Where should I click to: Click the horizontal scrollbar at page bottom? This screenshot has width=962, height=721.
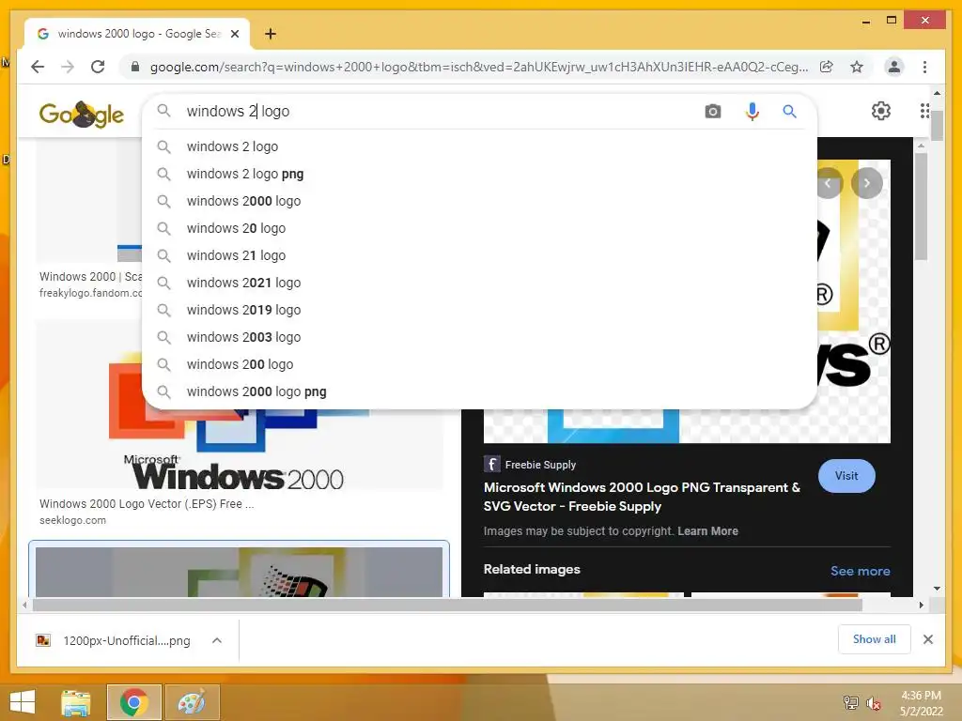tap(447, 606)
